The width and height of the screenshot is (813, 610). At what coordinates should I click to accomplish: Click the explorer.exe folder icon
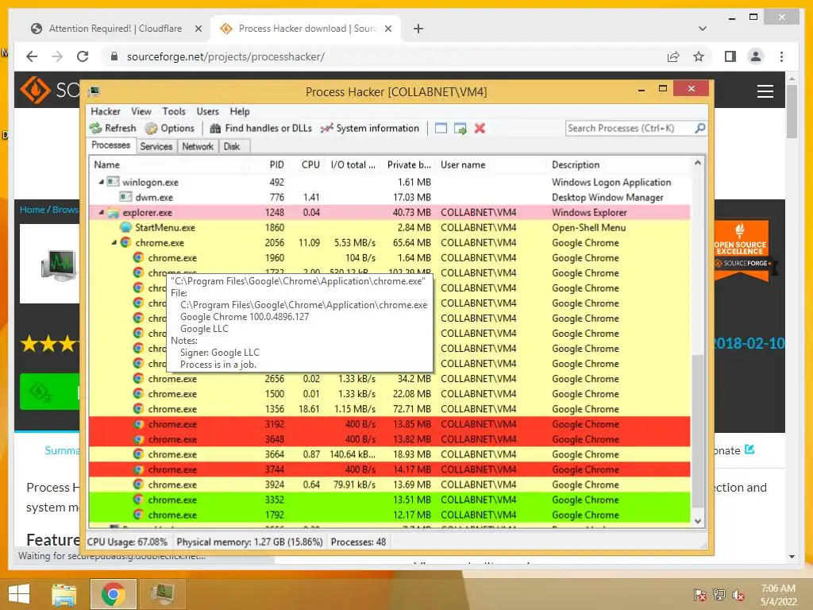(x=113, y=212)
